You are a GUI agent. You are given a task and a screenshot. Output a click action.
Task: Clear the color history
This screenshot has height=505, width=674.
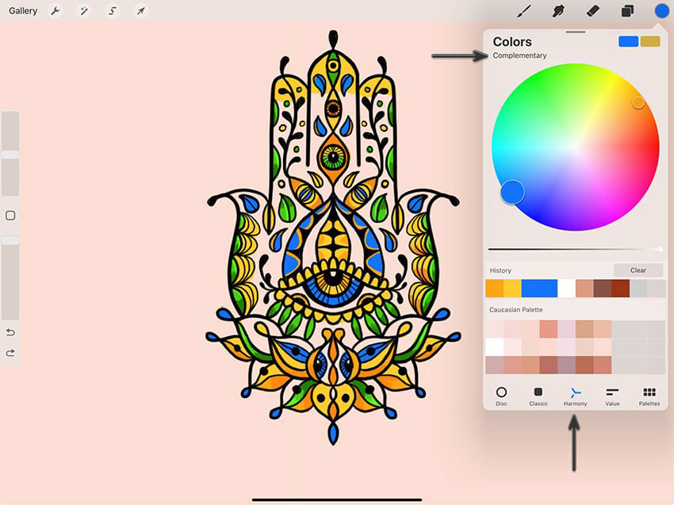(x=638, y=270)
